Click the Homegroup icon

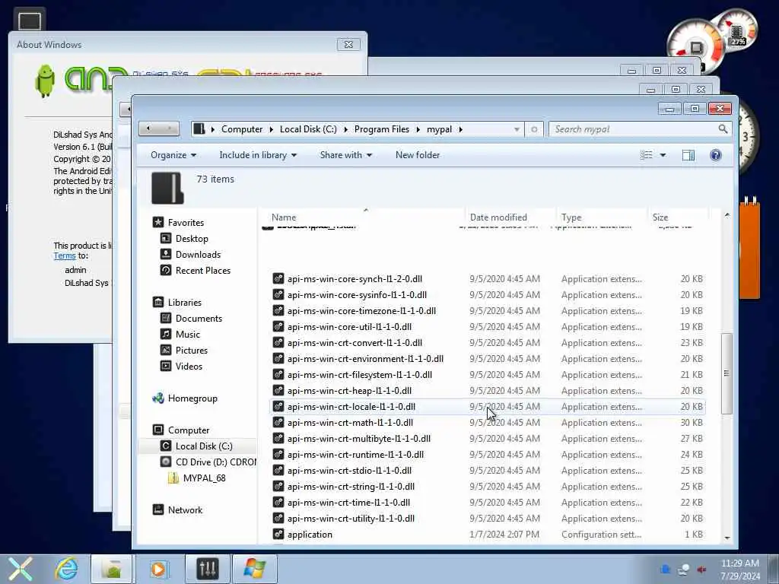[158, 398]
